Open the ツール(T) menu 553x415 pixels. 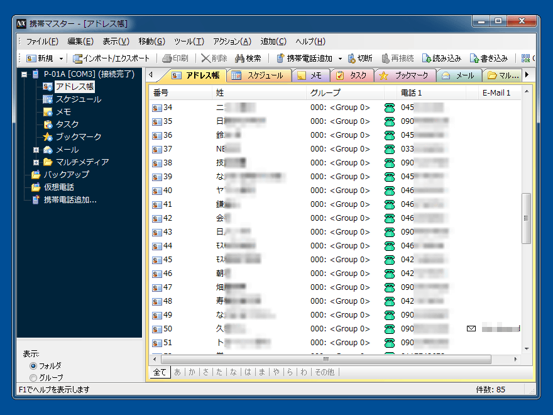(189, 41)
